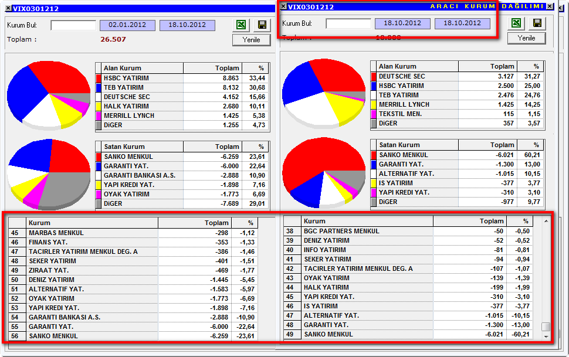Open start date 18.10.2012 in right window
Screen dimensions: 569x357
click(402, 23)
